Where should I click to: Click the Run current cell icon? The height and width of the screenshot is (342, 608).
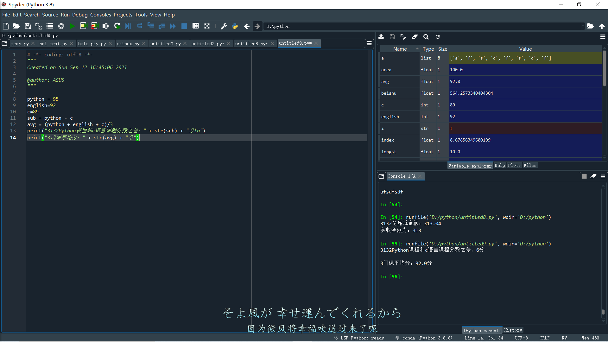pyautogui.click(x=83, y=26)
